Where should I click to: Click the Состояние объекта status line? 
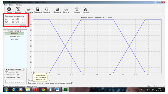[50, 83]
